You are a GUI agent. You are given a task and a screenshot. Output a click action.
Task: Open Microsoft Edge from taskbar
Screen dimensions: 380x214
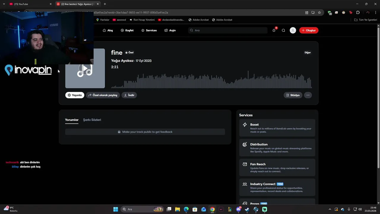coord(186,209)
